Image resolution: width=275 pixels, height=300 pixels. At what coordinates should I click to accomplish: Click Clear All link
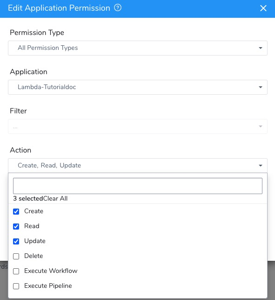click(55, 198)
